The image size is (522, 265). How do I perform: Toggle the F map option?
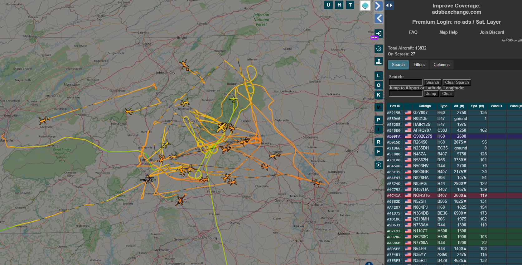click(x=379, y=151)
